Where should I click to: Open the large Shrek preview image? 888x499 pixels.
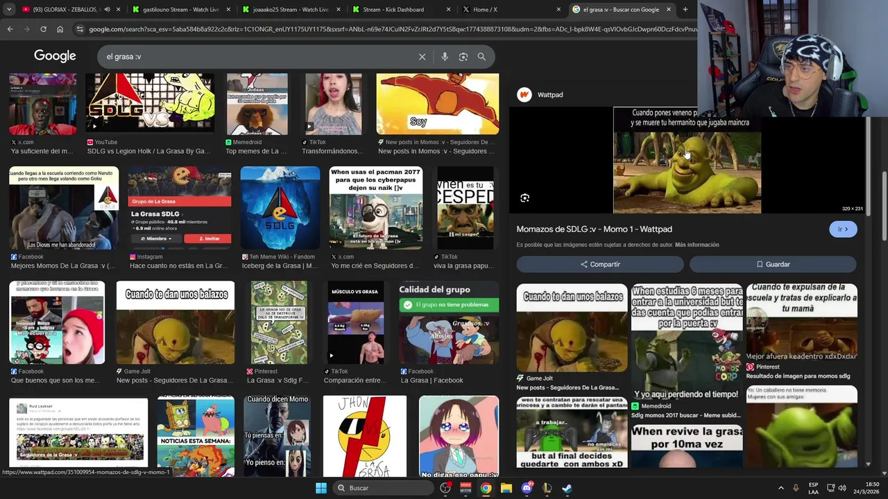[687, 160]
